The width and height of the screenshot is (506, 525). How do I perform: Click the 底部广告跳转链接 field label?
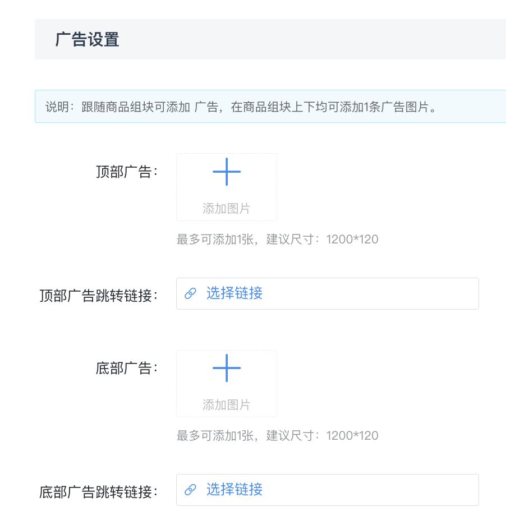click(99, 492)
